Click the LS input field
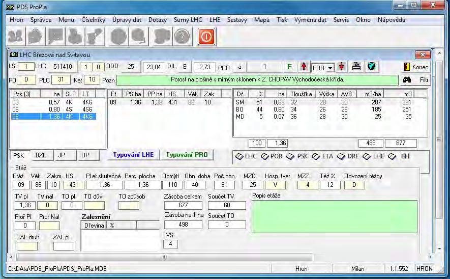Viewport: 450px width, 279px height. [26, 67]
